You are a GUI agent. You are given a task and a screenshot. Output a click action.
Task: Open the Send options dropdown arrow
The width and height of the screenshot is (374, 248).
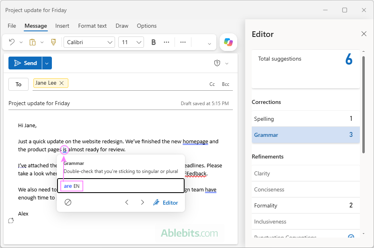tap(47, 63)
